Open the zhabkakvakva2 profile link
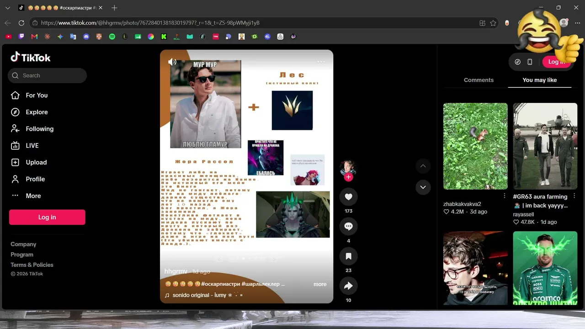 click(462, 204)
